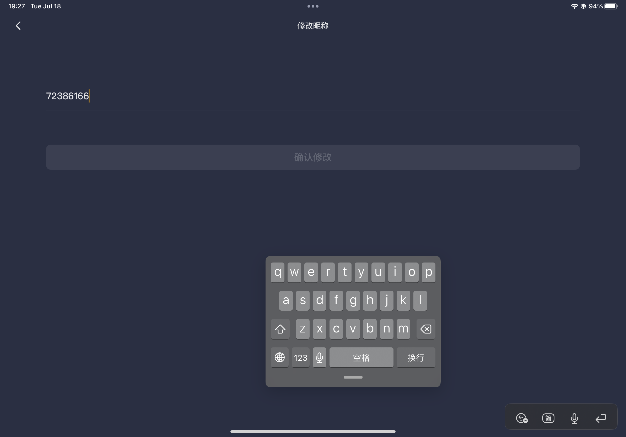Tap microphone icon in bottom-right toolbar
Image resolution: width=626 pixels, height=437 pixels.
pos(574,418)
